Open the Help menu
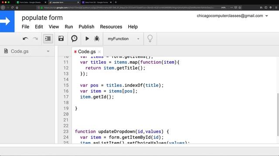This screenshot has height=156, width=279. (133, 27)
